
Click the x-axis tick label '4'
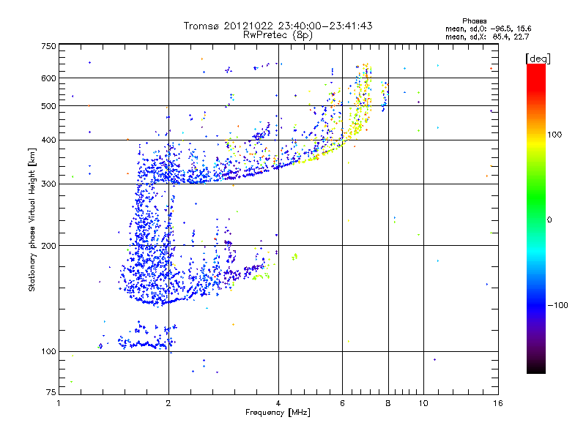pos(278,403)
